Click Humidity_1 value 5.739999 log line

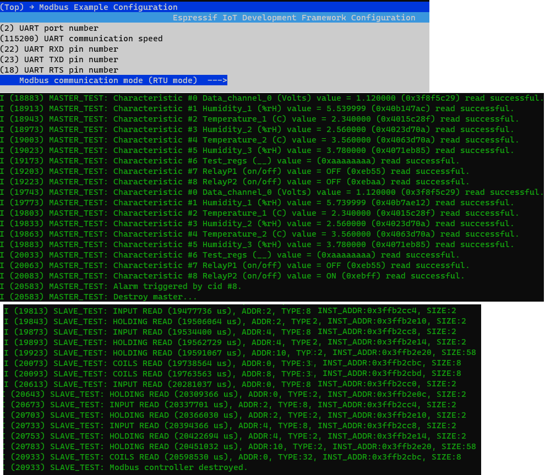pos(257,203)
